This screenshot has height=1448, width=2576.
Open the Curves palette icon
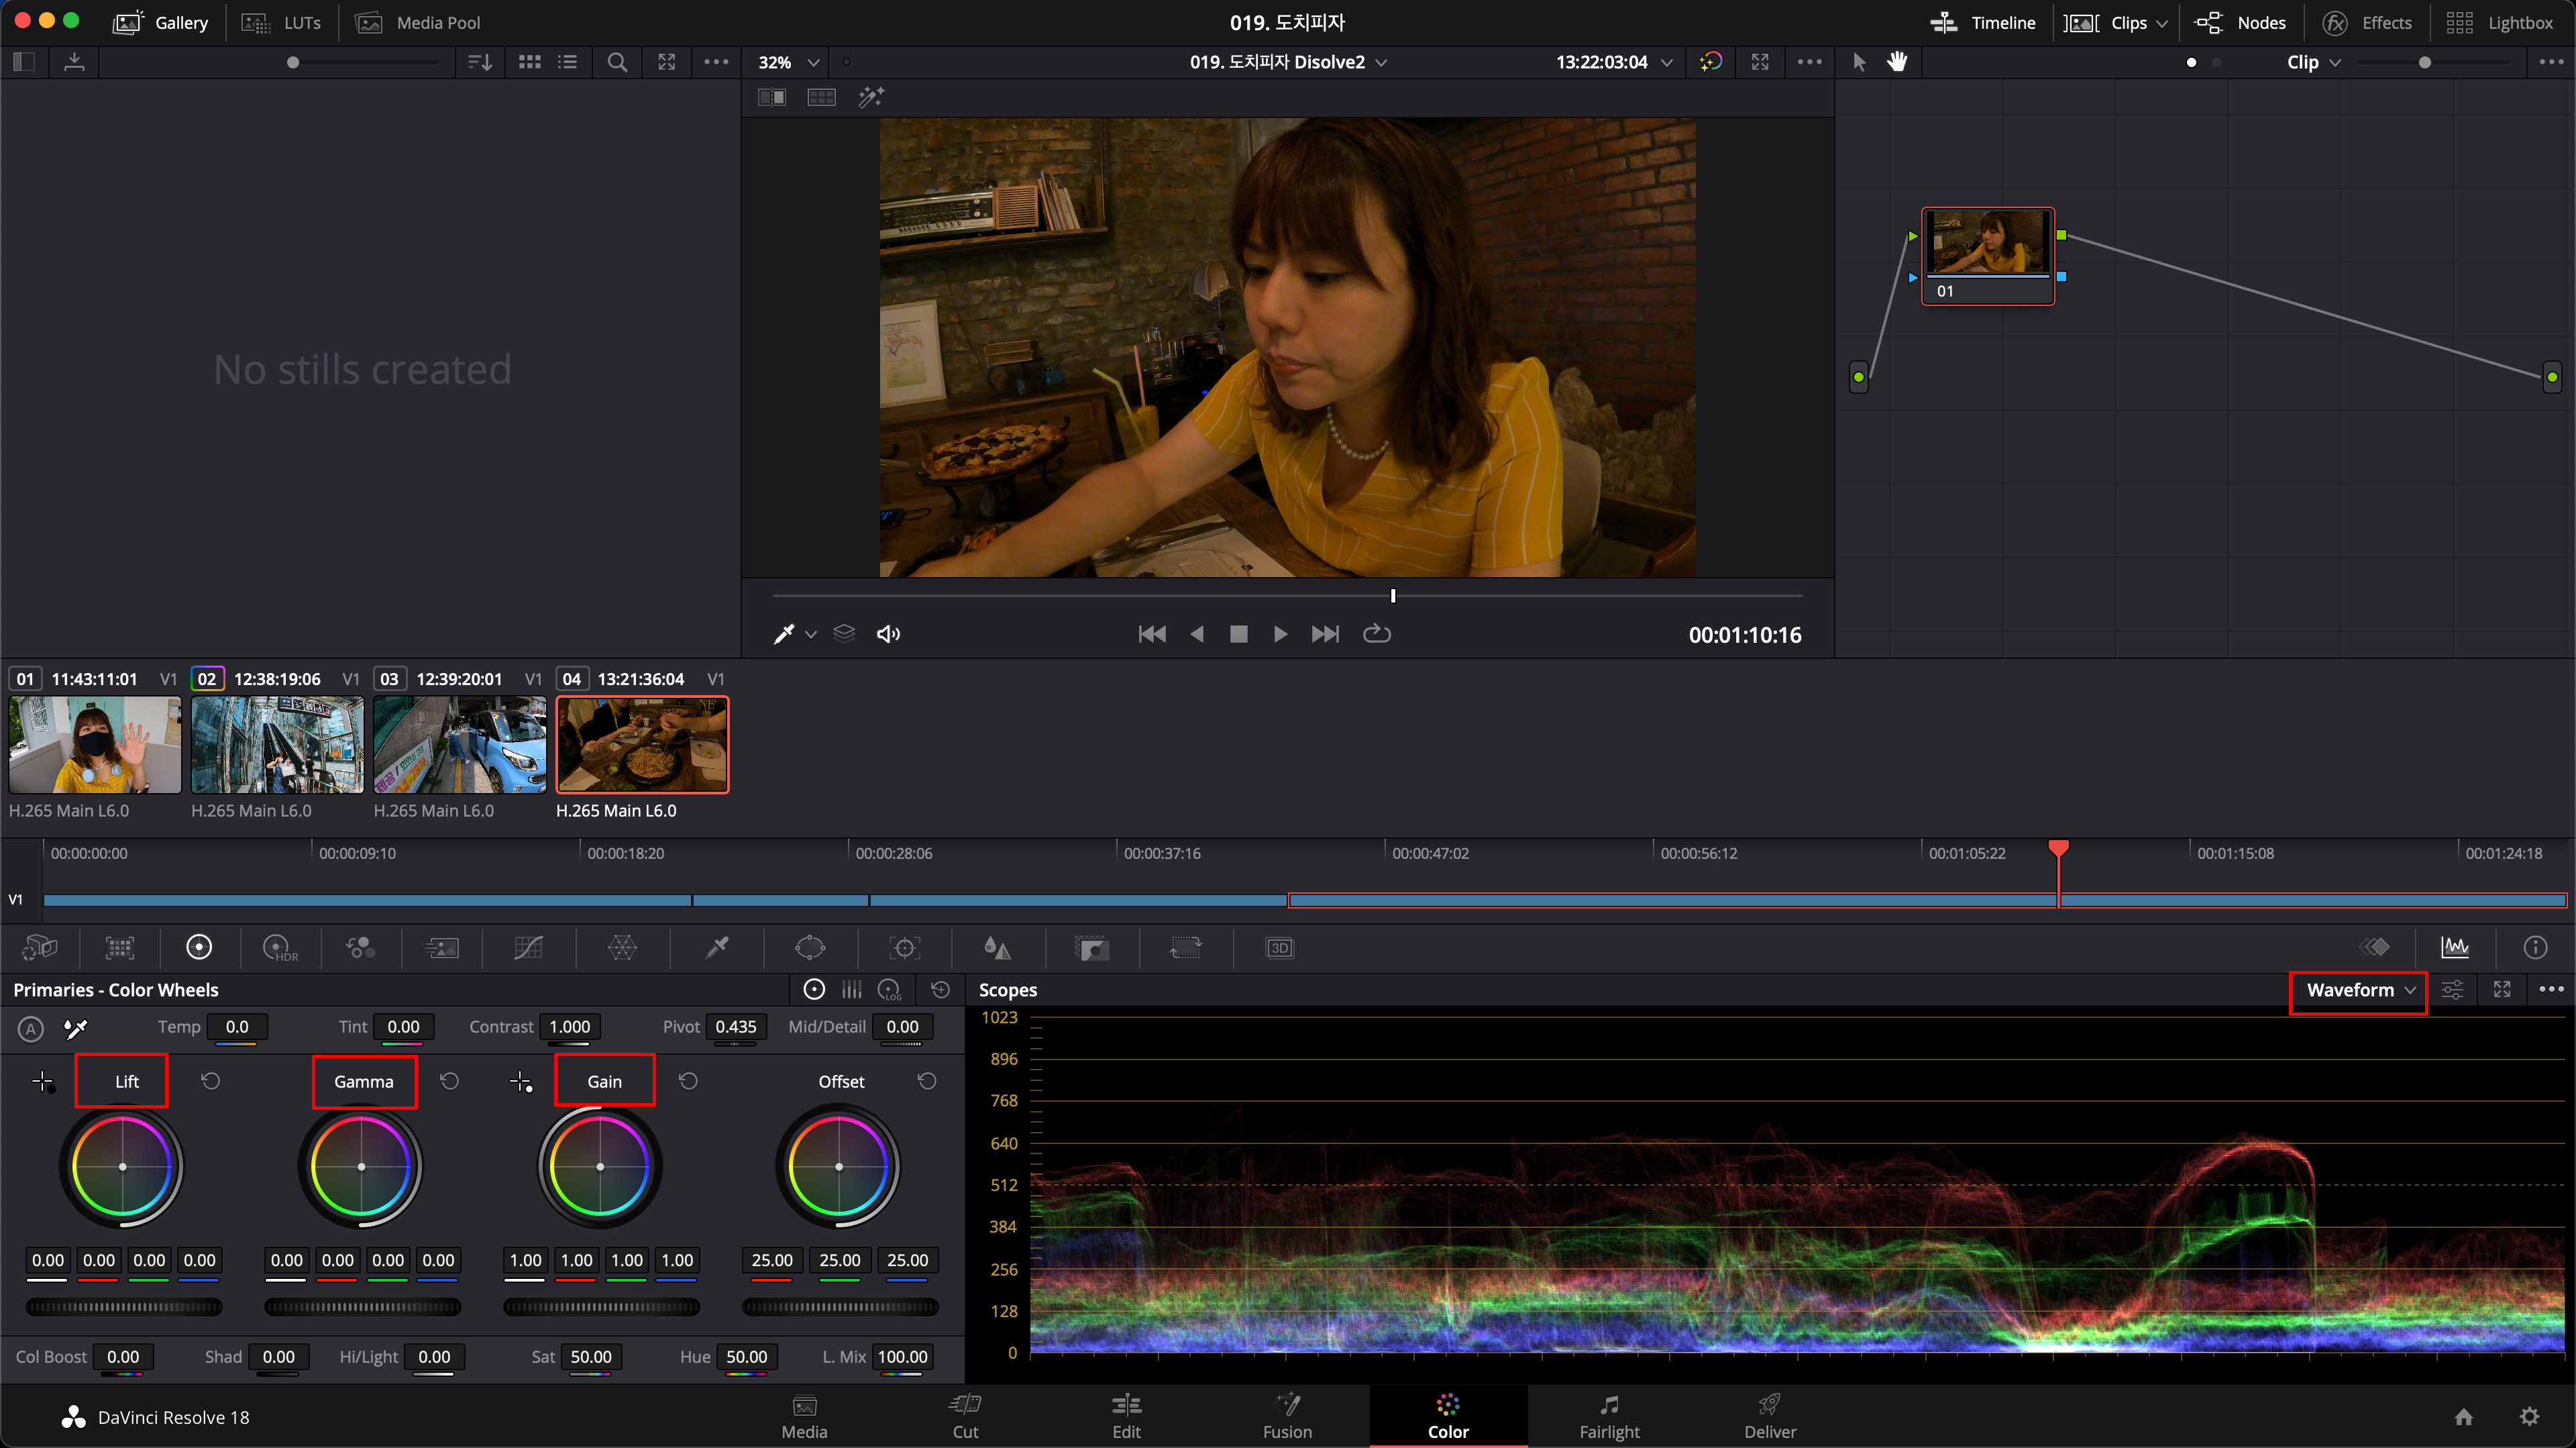click(x=528, y=947)
